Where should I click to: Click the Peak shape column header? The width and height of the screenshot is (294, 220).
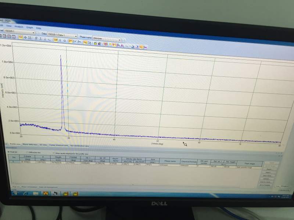250,163
